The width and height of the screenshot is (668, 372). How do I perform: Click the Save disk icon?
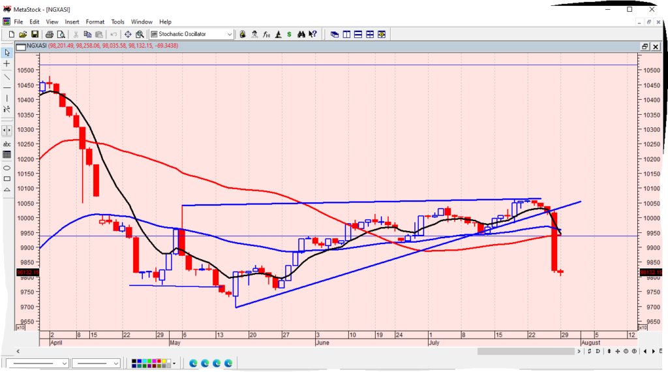(x=35, y=34)
